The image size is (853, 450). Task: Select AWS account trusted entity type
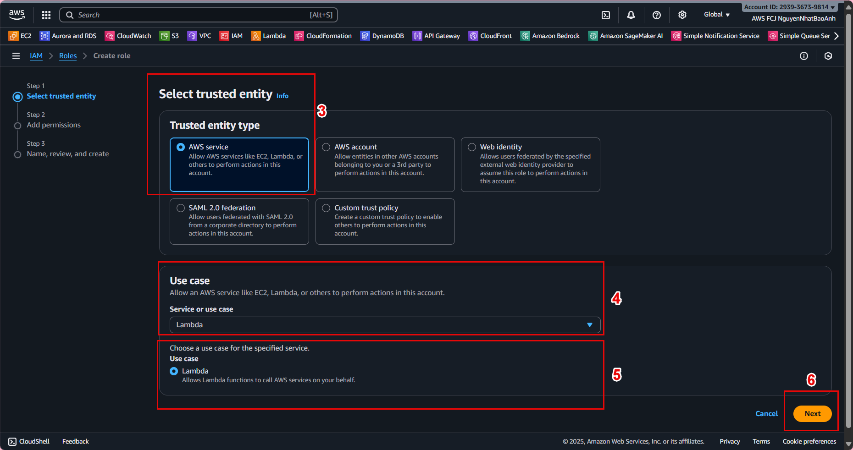(385, 165)
